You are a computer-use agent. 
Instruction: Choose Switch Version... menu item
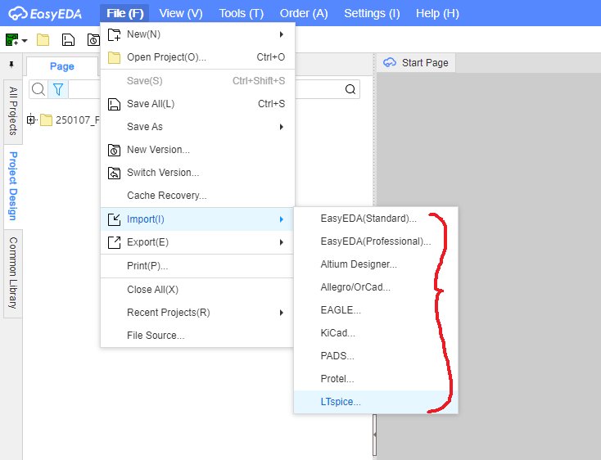point(197,173)
